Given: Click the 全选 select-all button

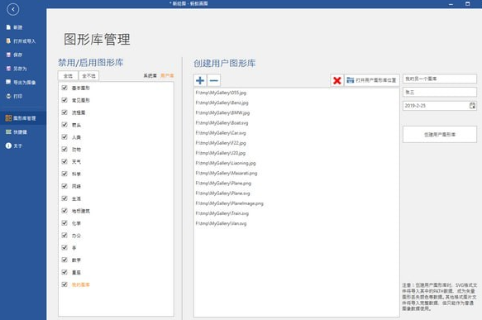Looking at the screenshot, I should 68,75.
